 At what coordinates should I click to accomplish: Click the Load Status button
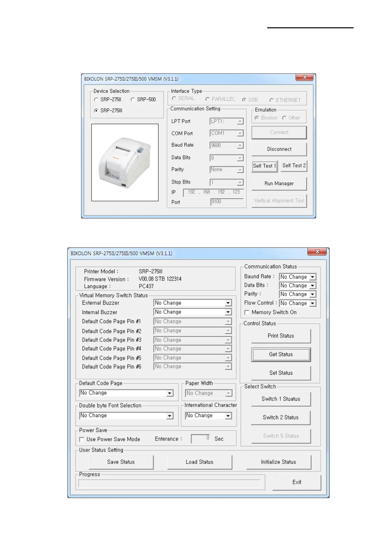point(200,462)
